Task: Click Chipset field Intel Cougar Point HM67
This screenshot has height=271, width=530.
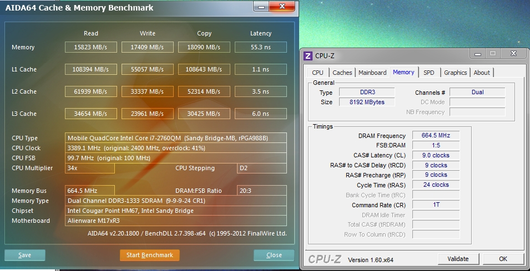Action: [176, 211]
